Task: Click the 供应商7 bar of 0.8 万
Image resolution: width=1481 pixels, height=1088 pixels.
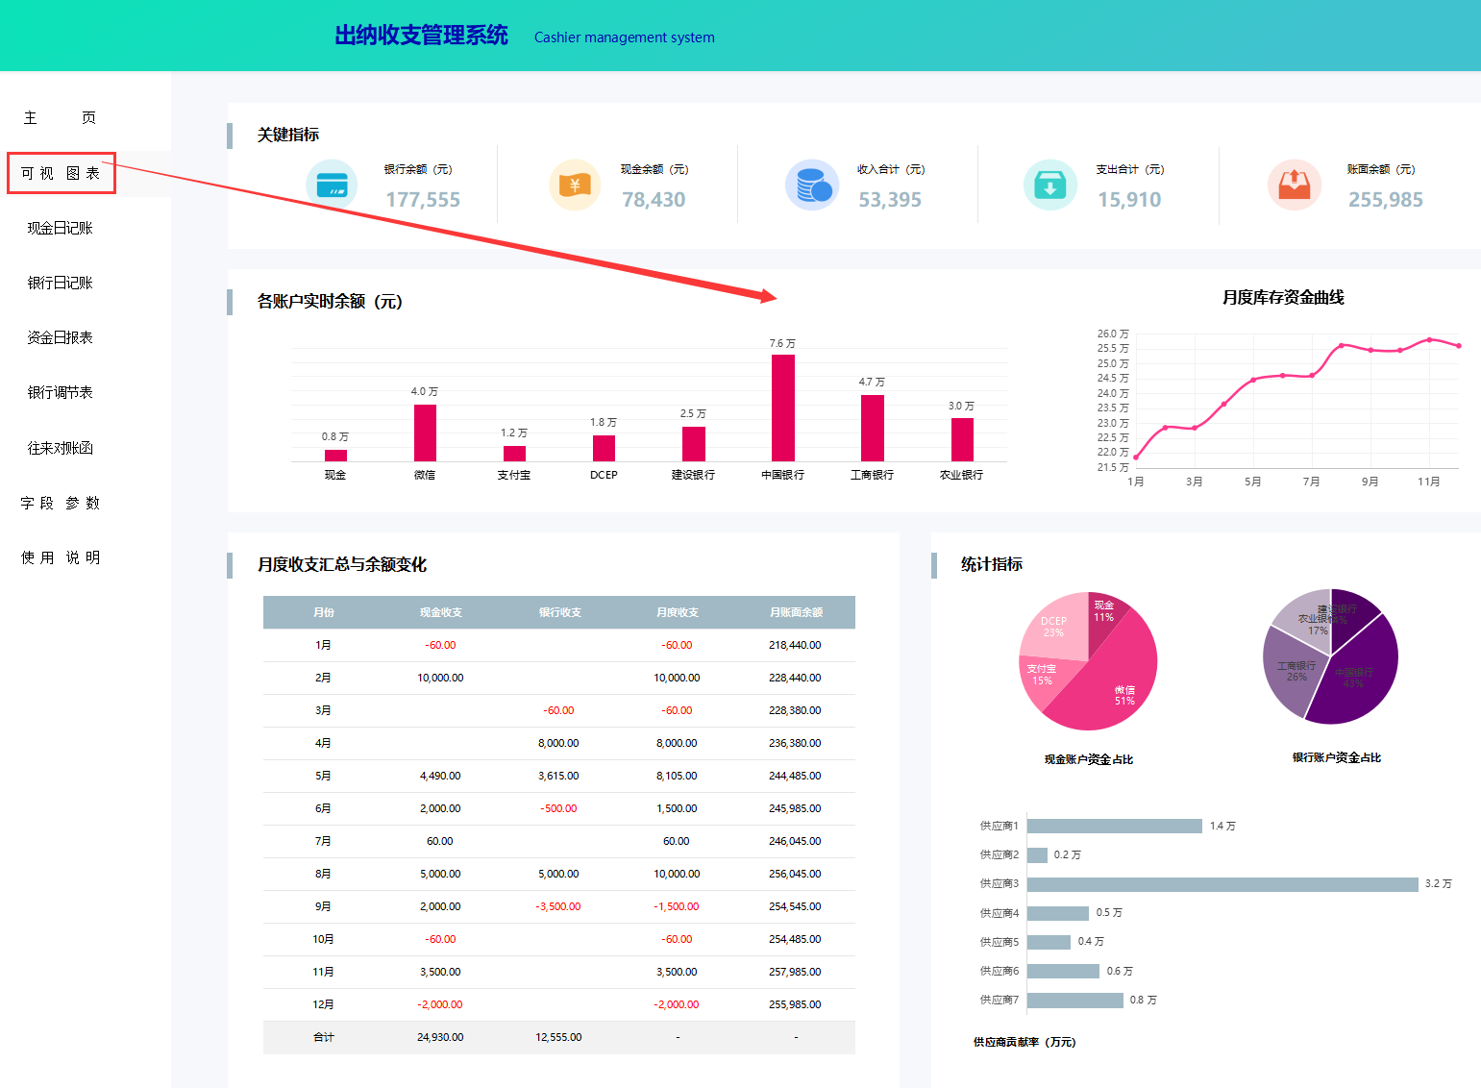Action: pos(1075,1001)
